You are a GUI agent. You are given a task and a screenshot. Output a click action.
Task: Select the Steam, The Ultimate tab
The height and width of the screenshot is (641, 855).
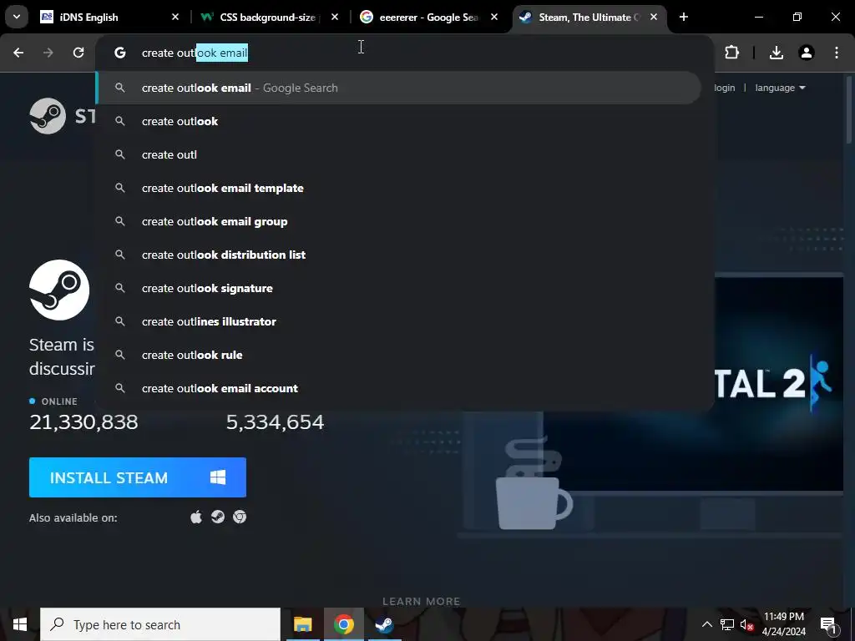coord(589,18)
